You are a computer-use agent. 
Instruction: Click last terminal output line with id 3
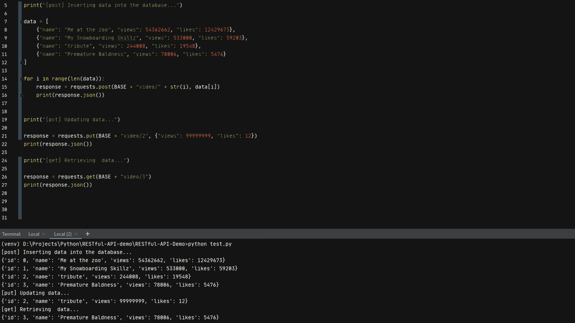110,318
